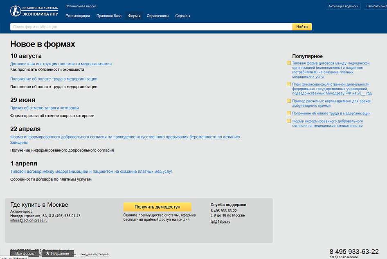Click the Экономика ЛПУ logo
Image resolution: width=387 pixels, height=259 pixels.
pyautogui.click(x=34, y=11)
